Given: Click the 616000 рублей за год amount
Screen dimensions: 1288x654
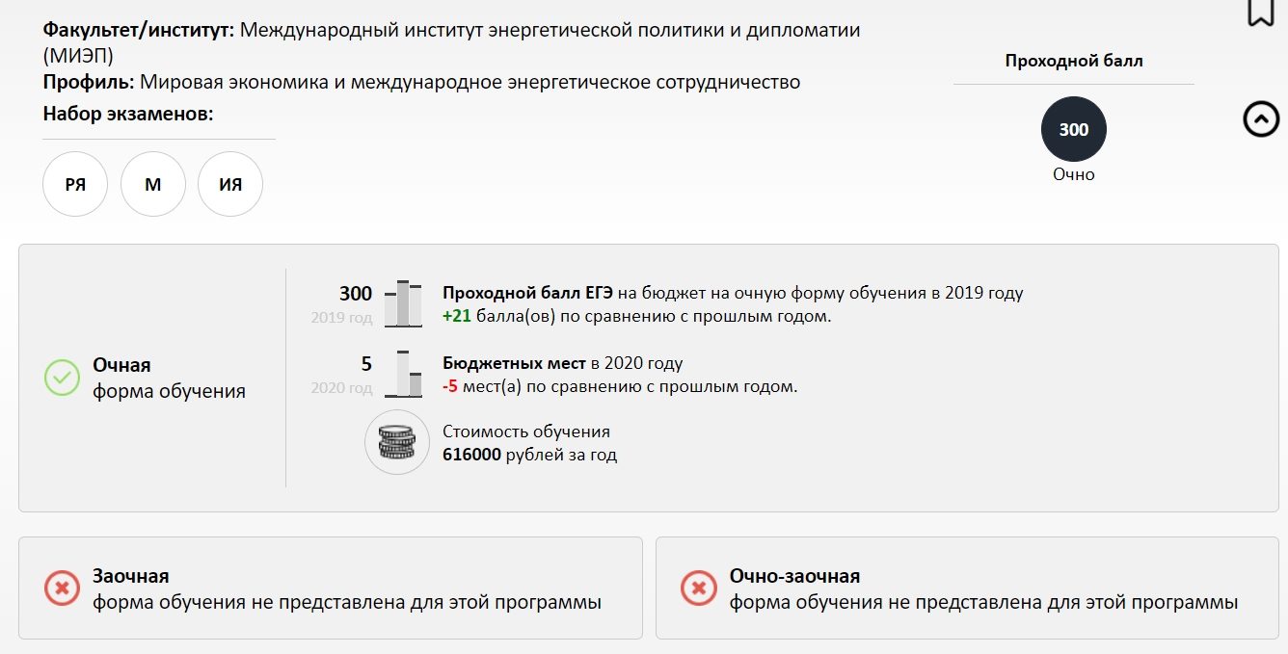Looking at the screenshot, I should 529,455.
